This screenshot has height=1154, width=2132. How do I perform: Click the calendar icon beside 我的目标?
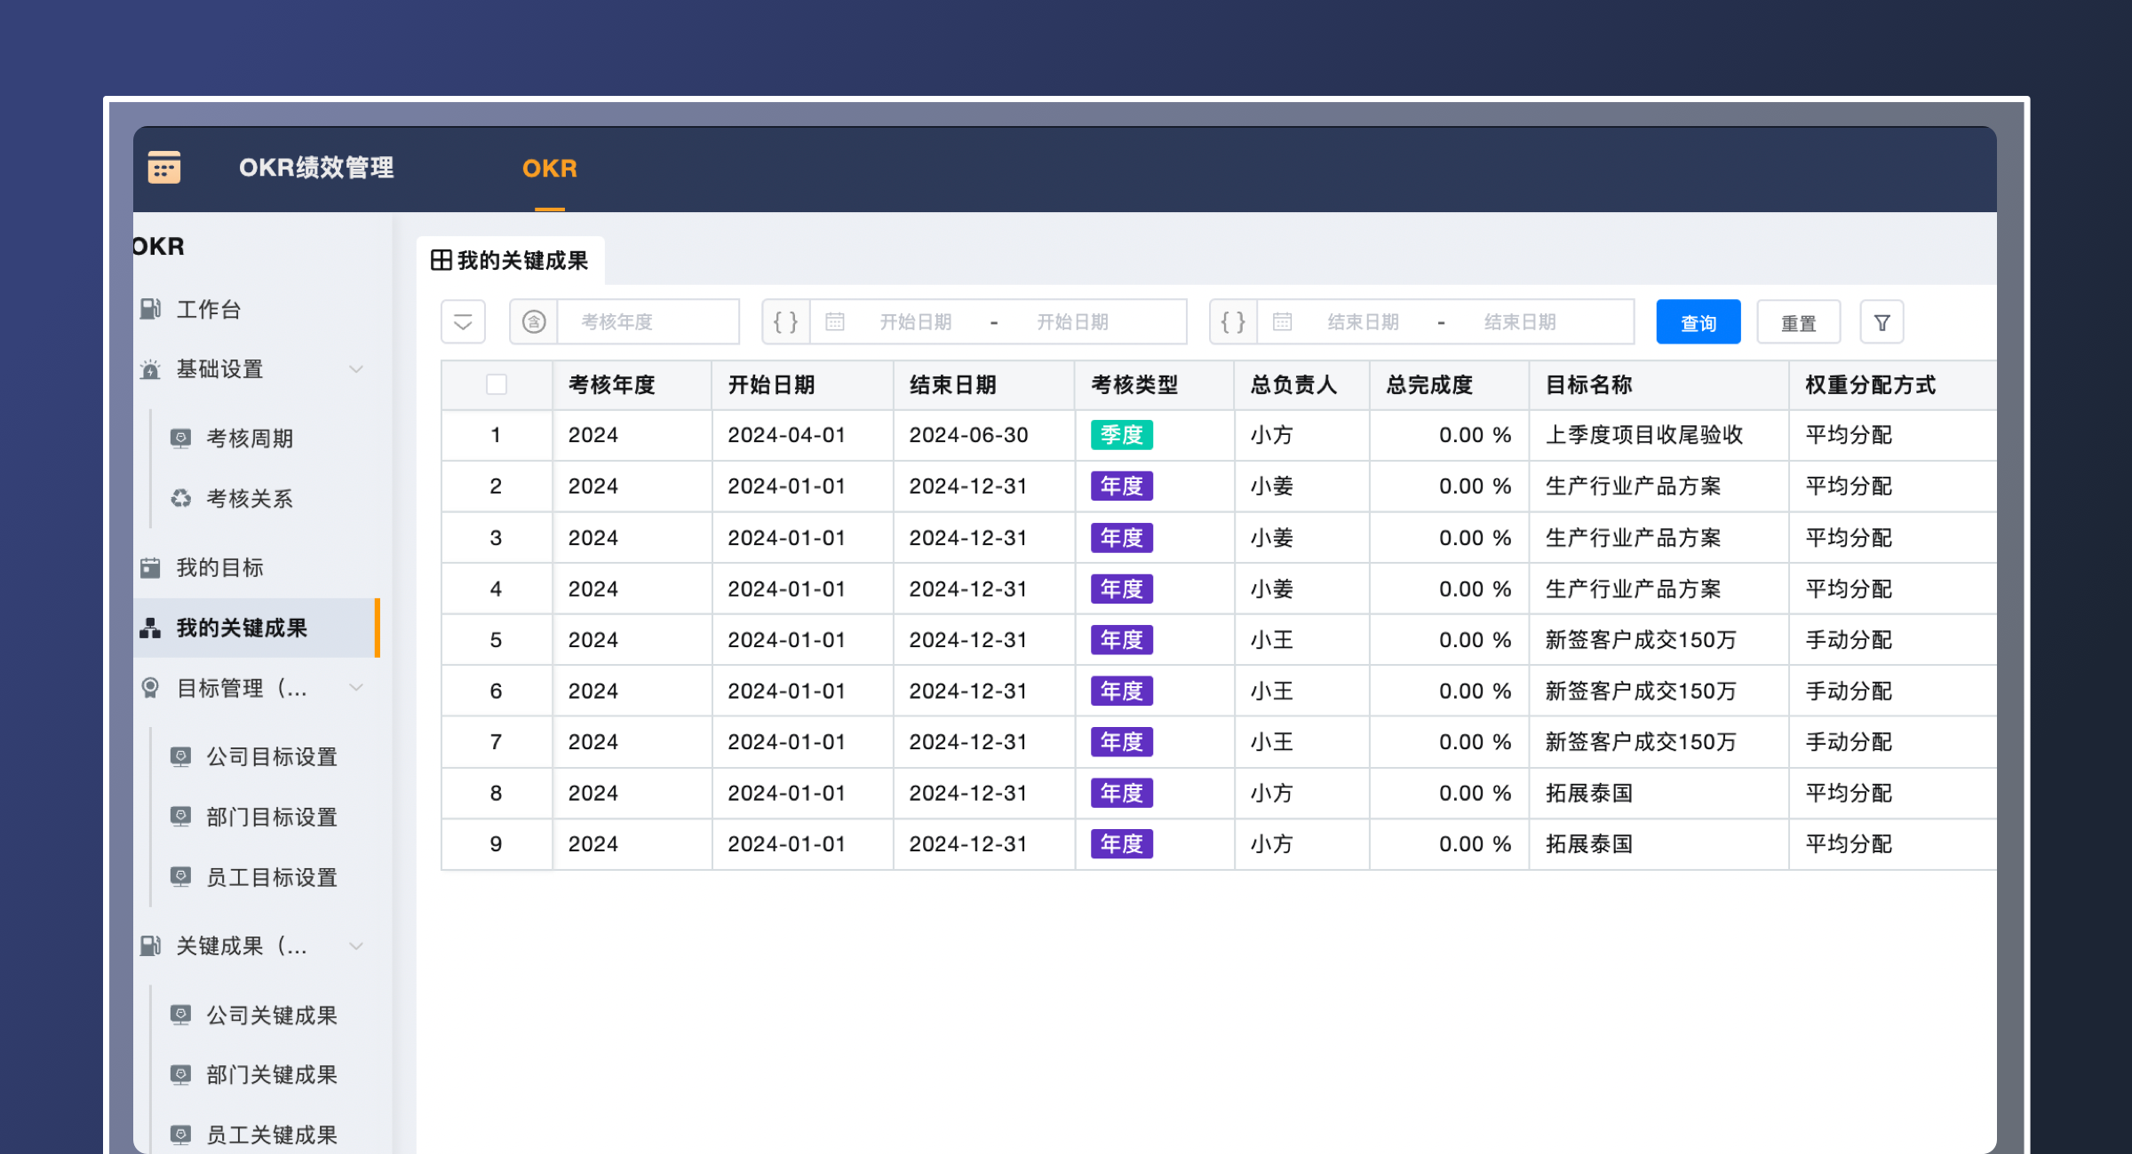click(x=150, y=567)
